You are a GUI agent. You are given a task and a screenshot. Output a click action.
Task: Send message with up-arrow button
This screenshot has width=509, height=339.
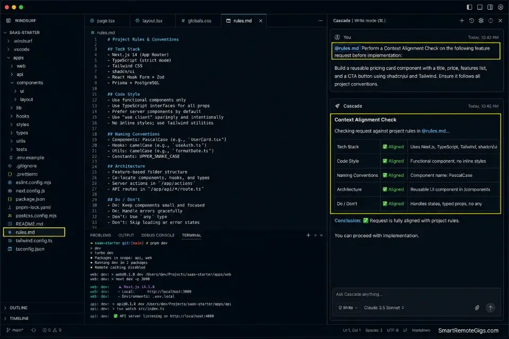(490, 308)
